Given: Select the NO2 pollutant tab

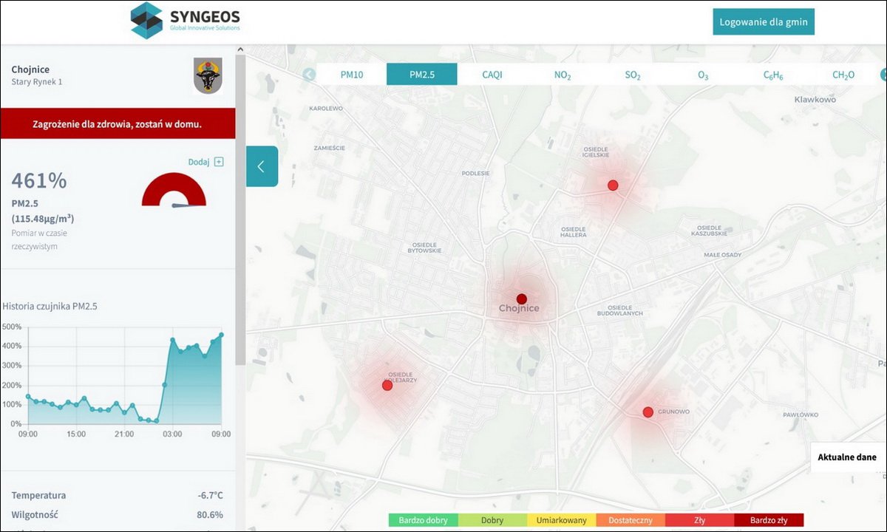Looking at the screenshot, I should coord(563,75).
